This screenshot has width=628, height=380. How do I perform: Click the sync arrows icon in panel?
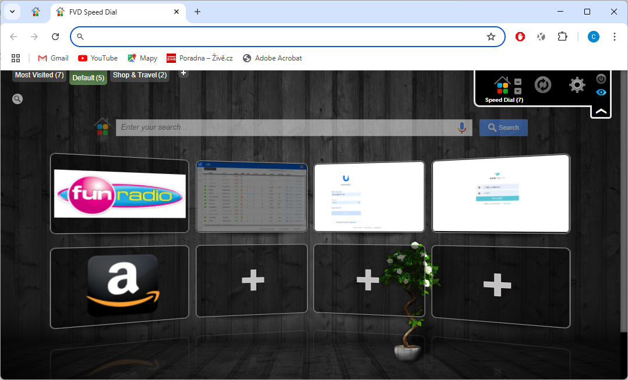[x=543, y=85]
